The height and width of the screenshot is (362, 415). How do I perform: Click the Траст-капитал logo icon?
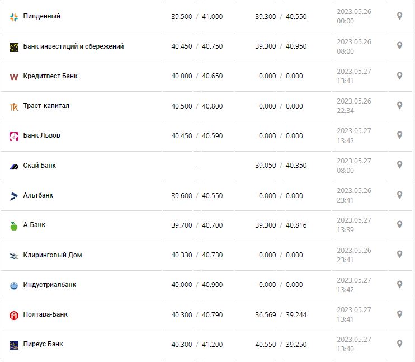(14, 106)
